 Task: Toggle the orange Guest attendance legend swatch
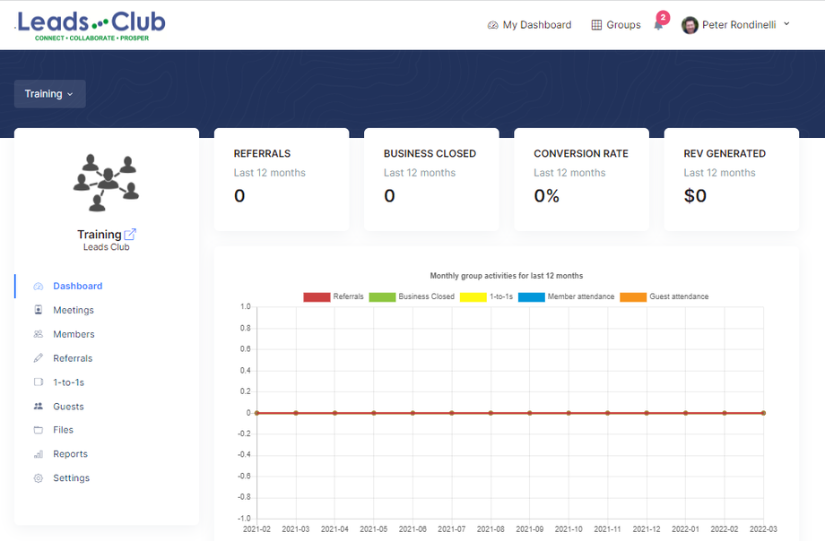(633, 297)
